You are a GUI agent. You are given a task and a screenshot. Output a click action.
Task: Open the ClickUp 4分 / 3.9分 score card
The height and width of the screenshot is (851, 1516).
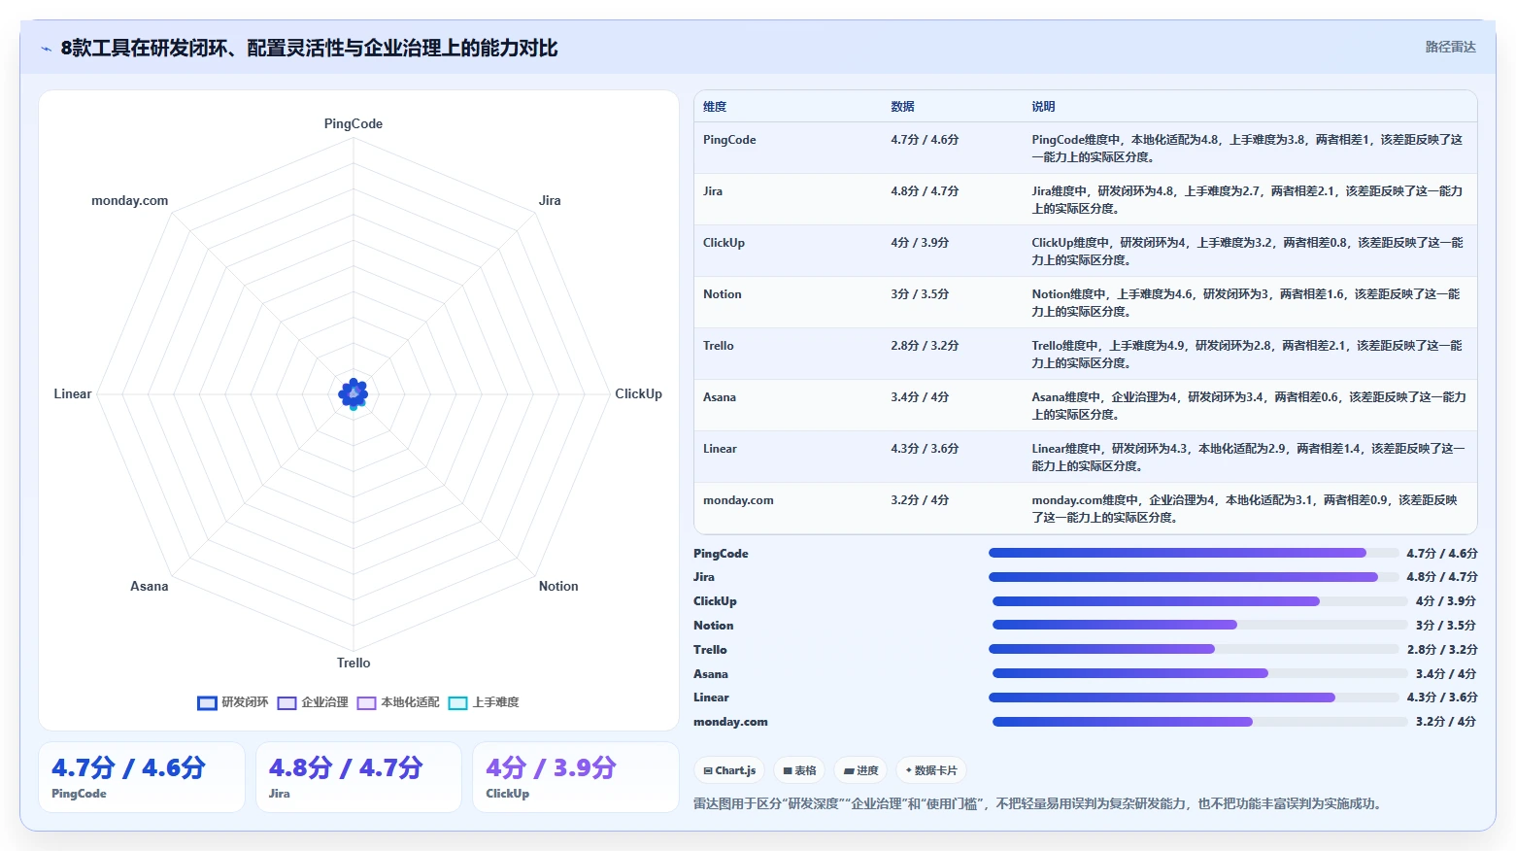[x=576, y=777]
